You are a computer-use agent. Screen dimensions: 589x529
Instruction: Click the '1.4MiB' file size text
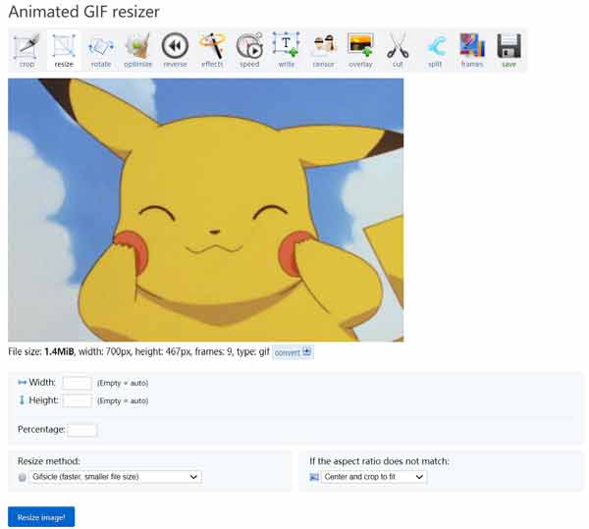coord(59,351)
